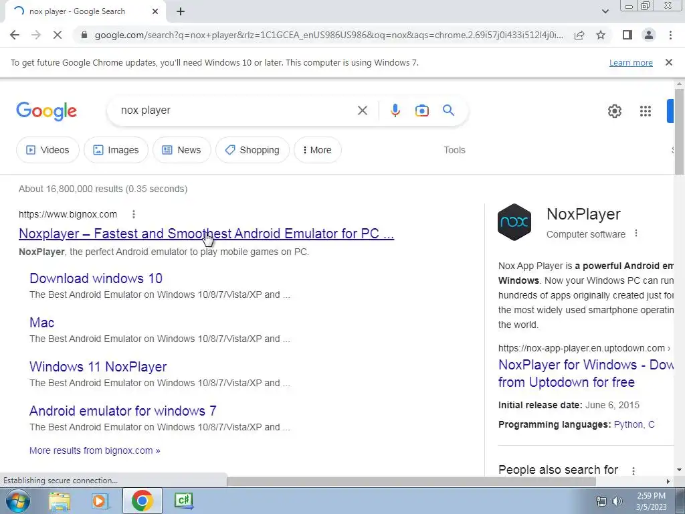685x514 pixels.
Task: Click the 'https://www.bignox.com' URL text
Action: click(x=68, y=214)
